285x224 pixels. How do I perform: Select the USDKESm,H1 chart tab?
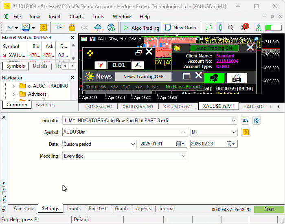click(x=99, y=107)
